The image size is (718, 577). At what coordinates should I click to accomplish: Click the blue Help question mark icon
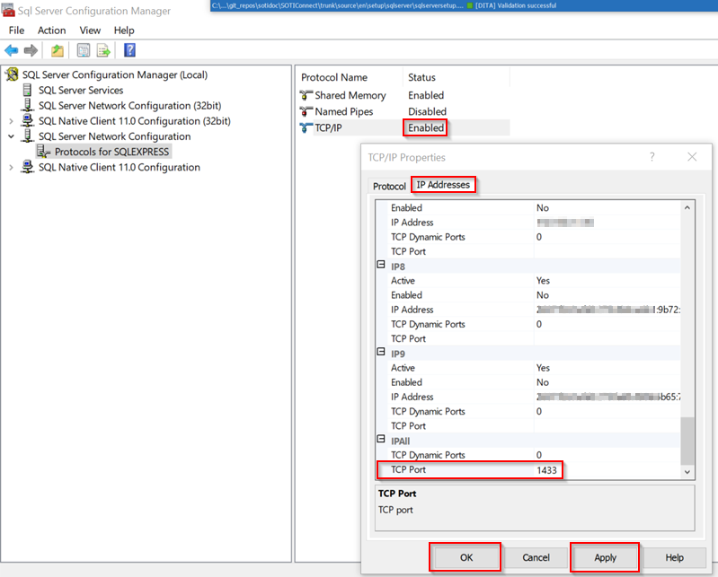pyautogui.click(x=130, y=50)
